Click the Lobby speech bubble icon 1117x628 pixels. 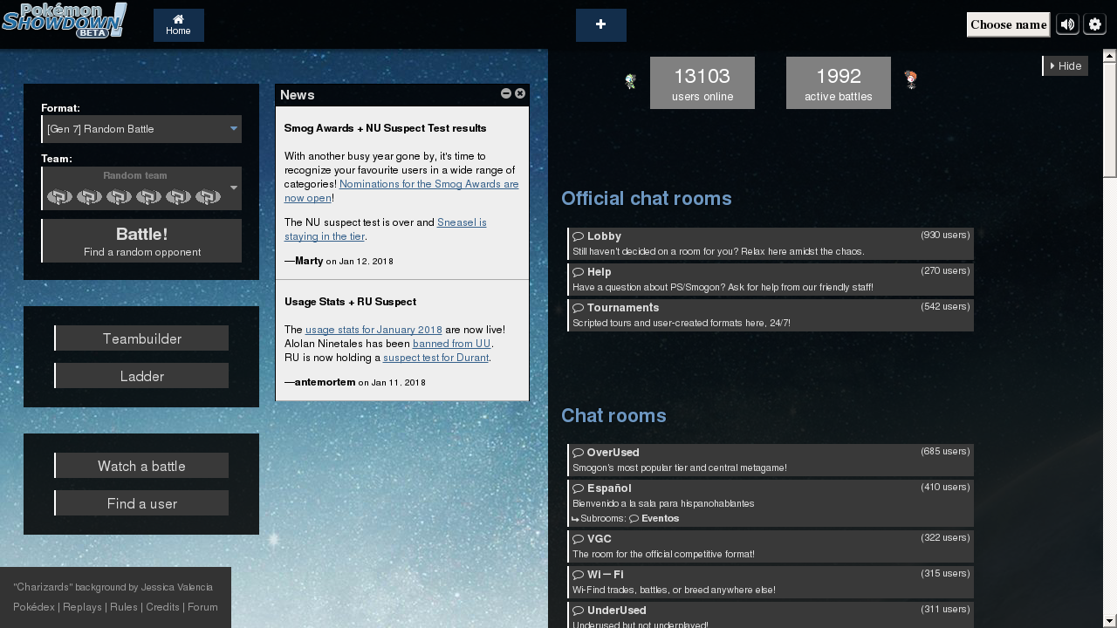tap(578, 236)
